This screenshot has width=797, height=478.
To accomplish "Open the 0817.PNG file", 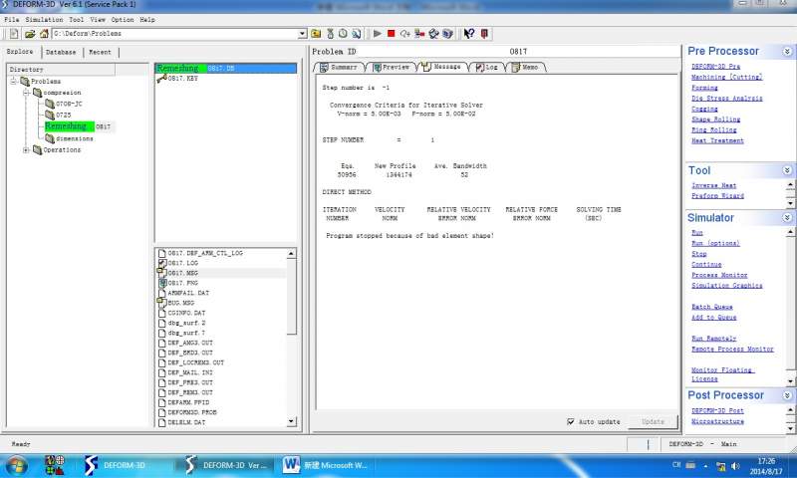I will 178,283.
